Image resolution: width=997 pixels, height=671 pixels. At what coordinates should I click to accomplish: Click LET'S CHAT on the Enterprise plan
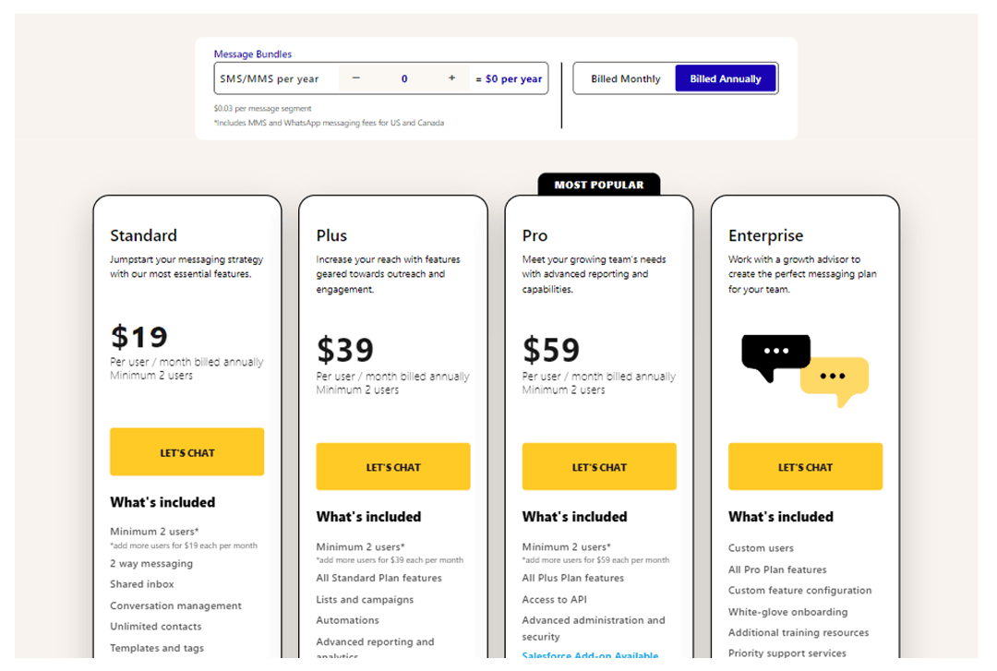click(805, 467)
